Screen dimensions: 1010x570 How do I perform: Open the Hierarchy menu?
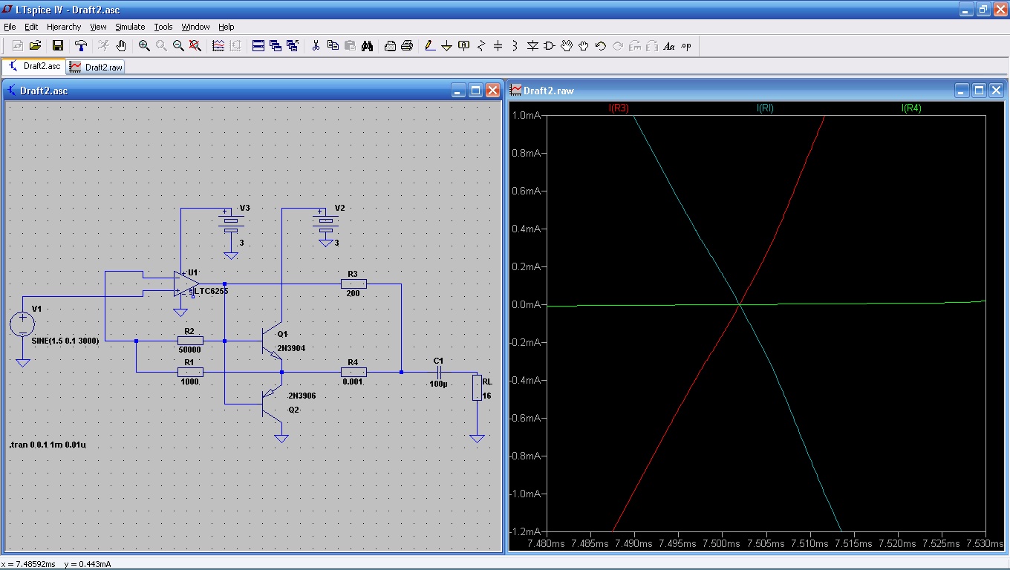coord(64,27)
